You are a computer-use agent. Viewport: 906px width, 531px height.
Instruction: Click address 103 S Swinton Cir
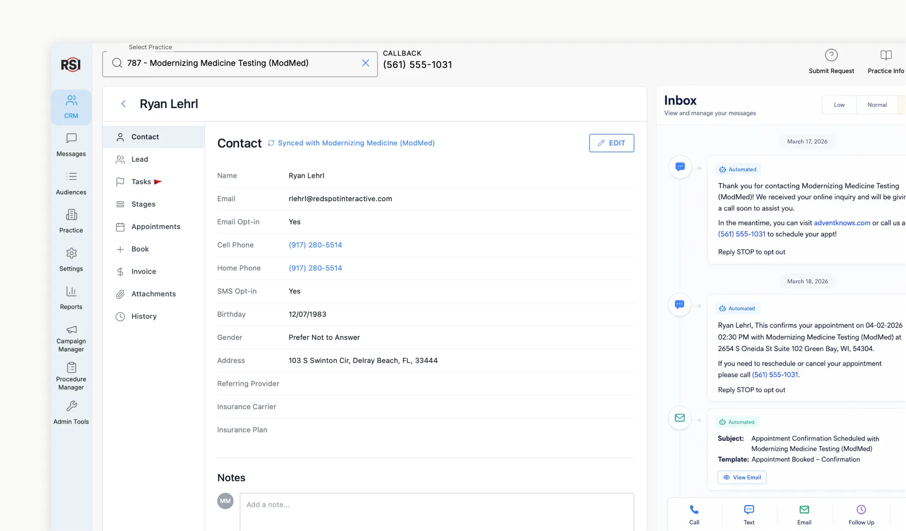click(x=363, y=361)
